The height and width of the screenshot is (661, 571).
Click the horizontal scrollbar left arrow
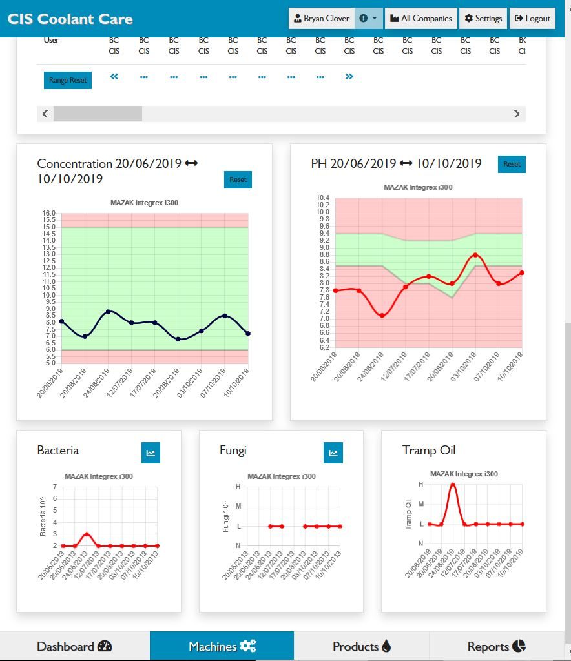click(x=45, y=114)
